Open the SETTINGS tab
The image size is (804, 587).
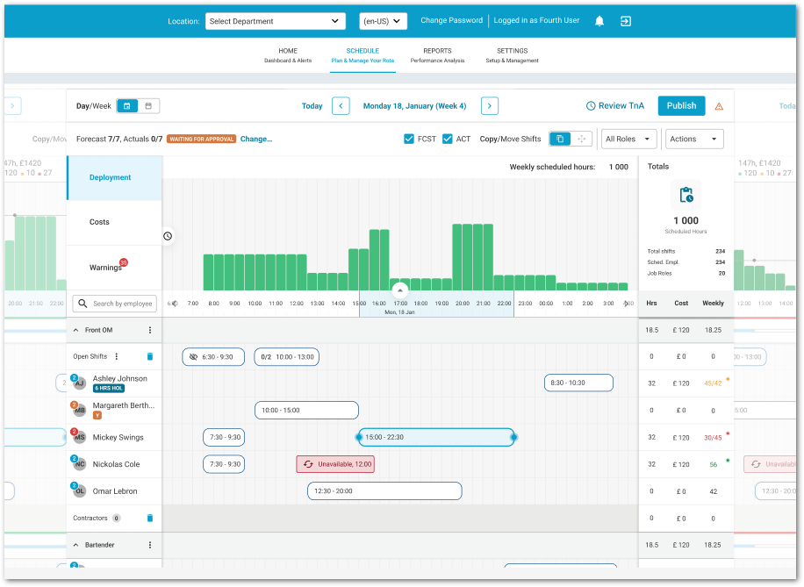pos(513,55)
